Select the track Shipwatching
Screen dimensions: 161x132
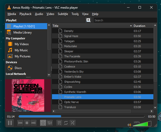(103, 82)
